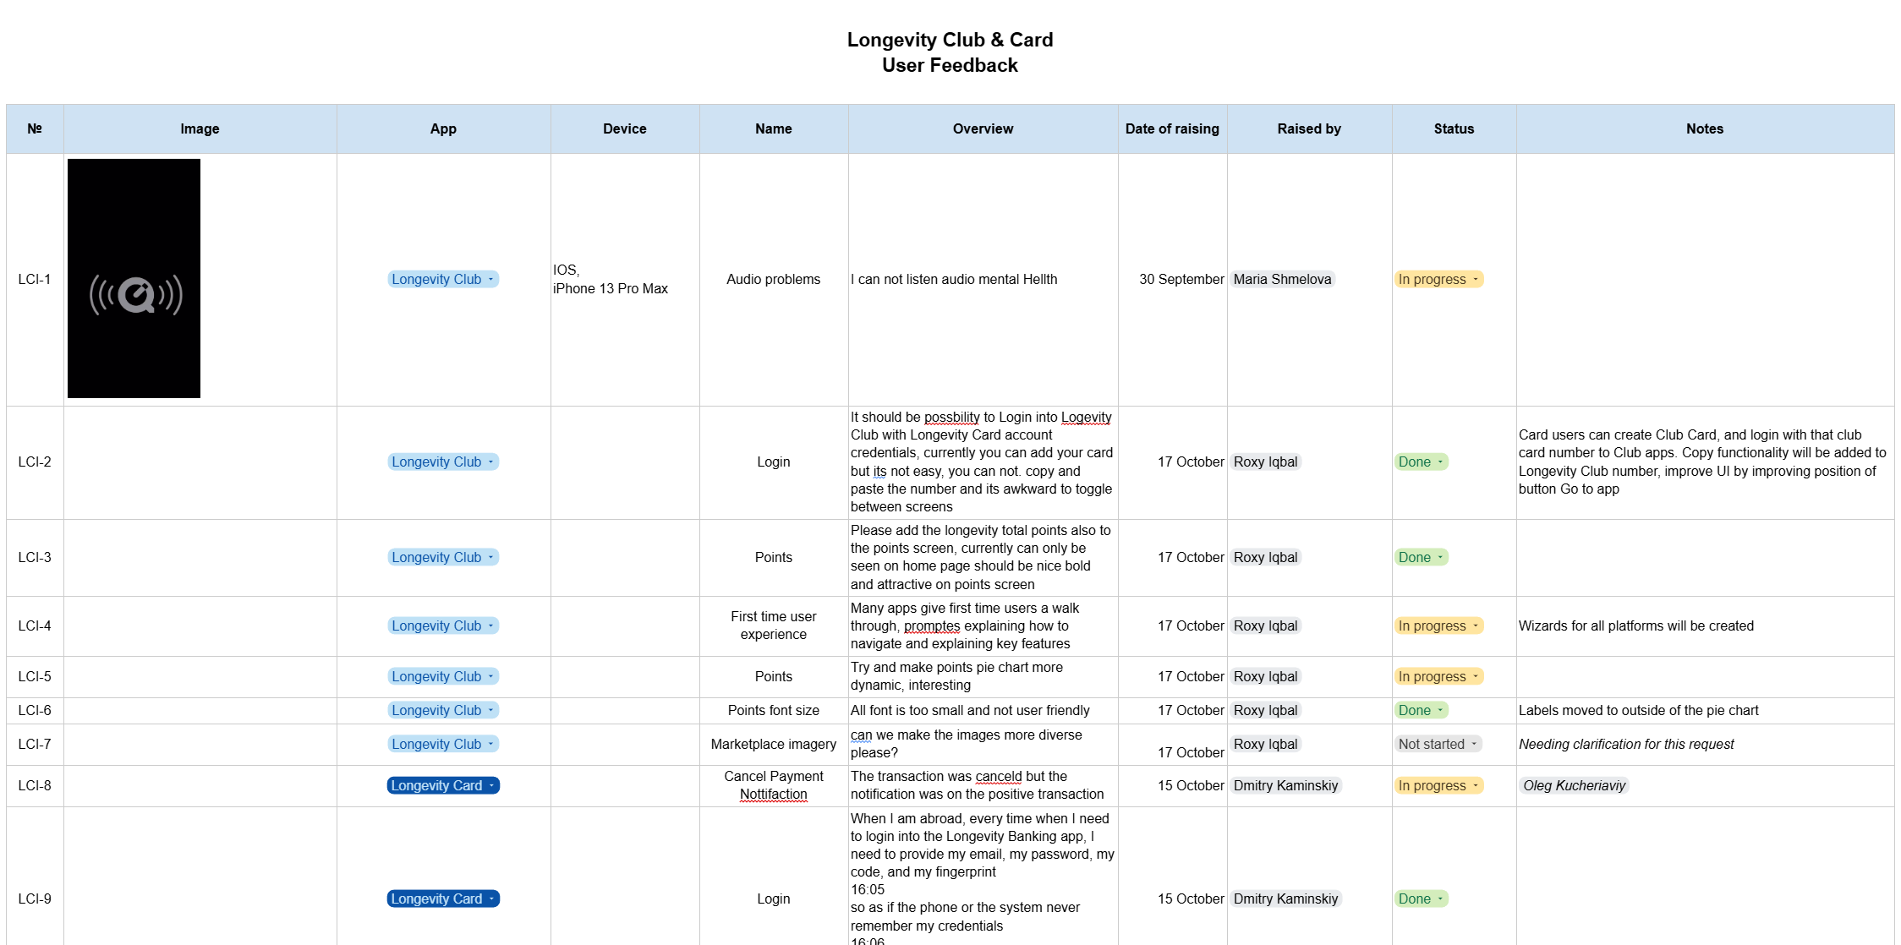Select the Overview column header

[x=983, y=128]
